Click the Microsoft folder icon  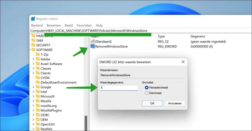point(38,96)
